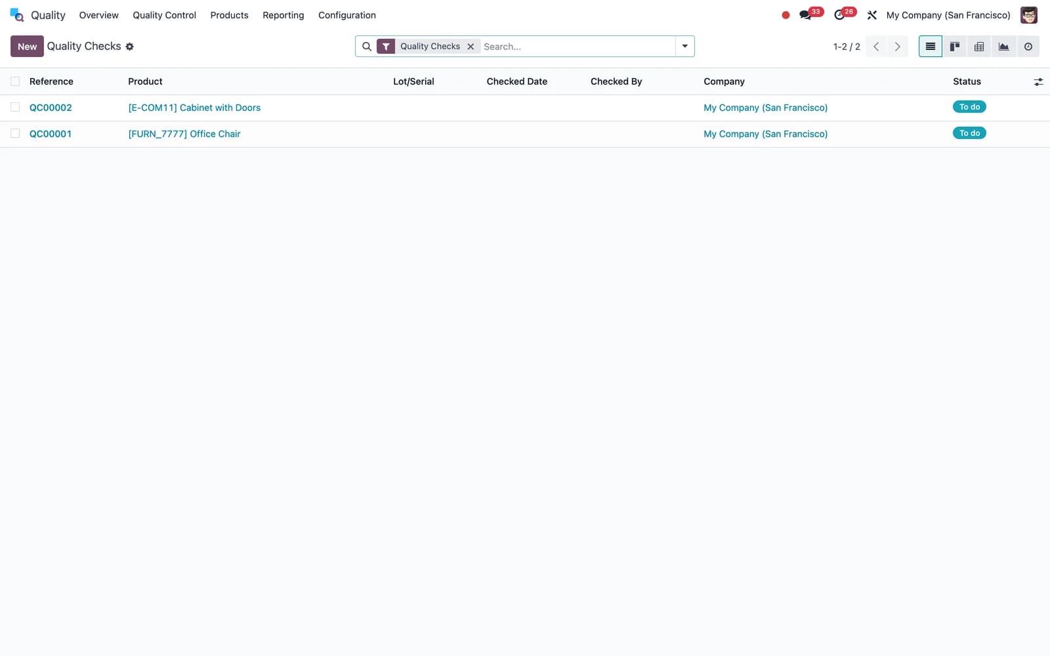Open optional columns adjust settings
The image size is (1050, 656).
[x=1038, y=82]
